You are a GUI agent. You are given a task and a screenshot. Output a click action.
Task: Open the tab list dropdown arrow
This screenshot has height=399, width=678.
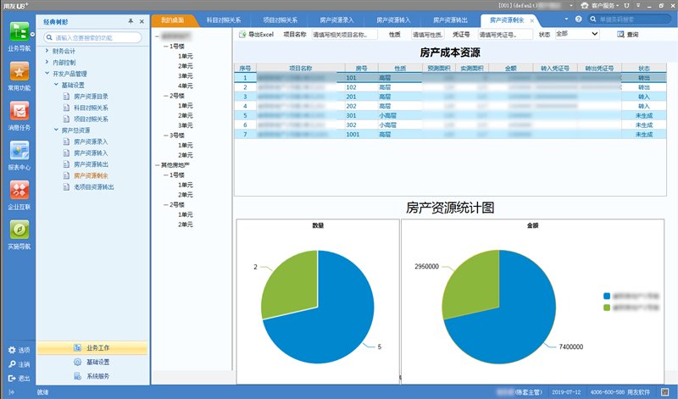click(x=566, y=19)
